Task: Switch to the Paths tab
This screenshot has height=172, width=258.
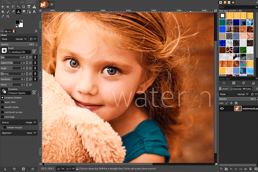Action: click(247, 89)
